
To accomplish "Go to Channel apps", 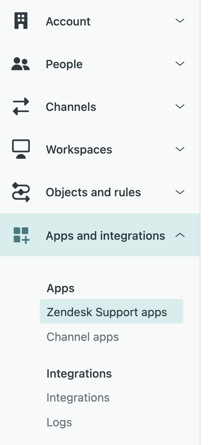I will [x=83, y=337].
